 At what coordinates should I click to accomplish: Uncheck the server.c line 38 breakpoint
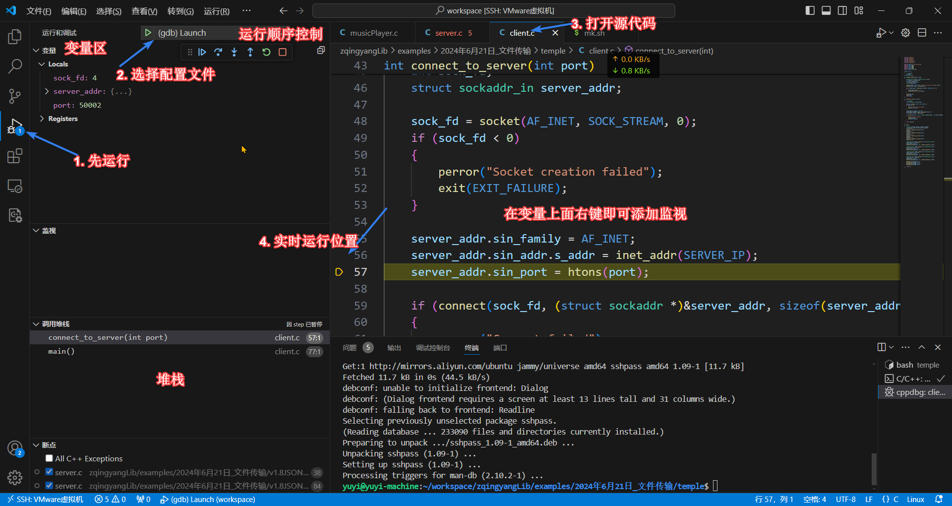pyautogui.click(x=49, y=472)
